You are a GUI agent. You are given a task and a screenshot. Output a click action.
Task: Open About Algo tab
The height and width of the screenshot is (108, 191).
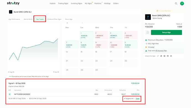click(69, 19)
